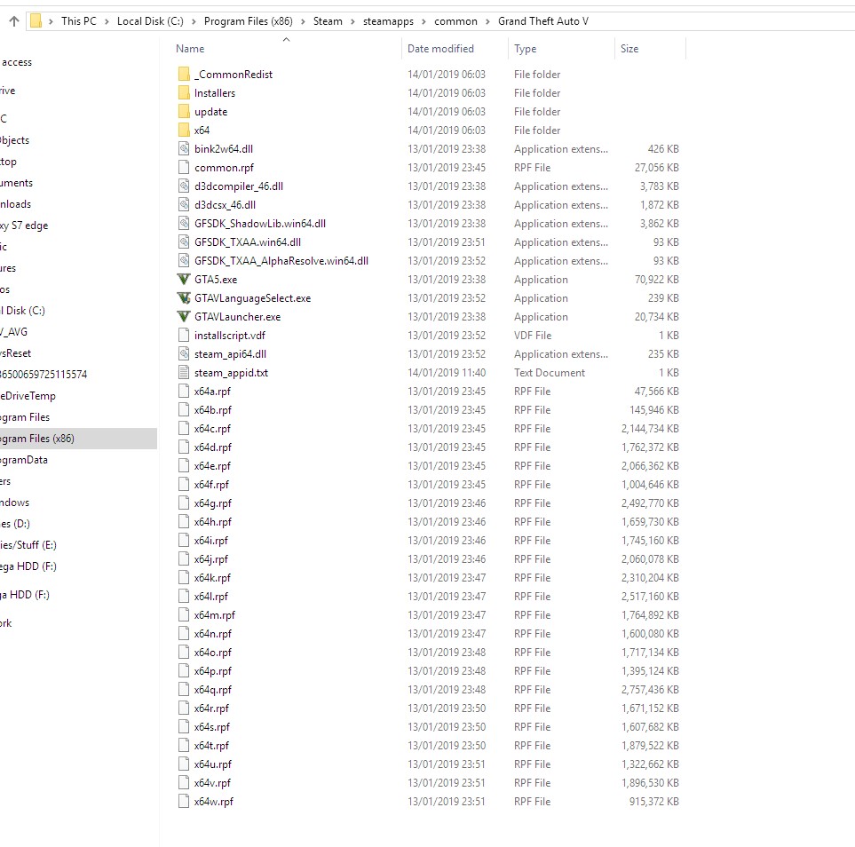This screenshot has width=855, height=847.
Task: Click the GFSDK_TXAA.win64.dll file icon
Action: tap(185, 241)
